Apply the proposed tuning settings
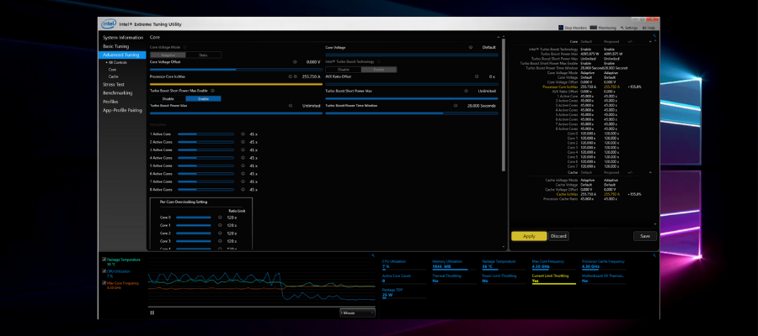 (x=529, y=236)
